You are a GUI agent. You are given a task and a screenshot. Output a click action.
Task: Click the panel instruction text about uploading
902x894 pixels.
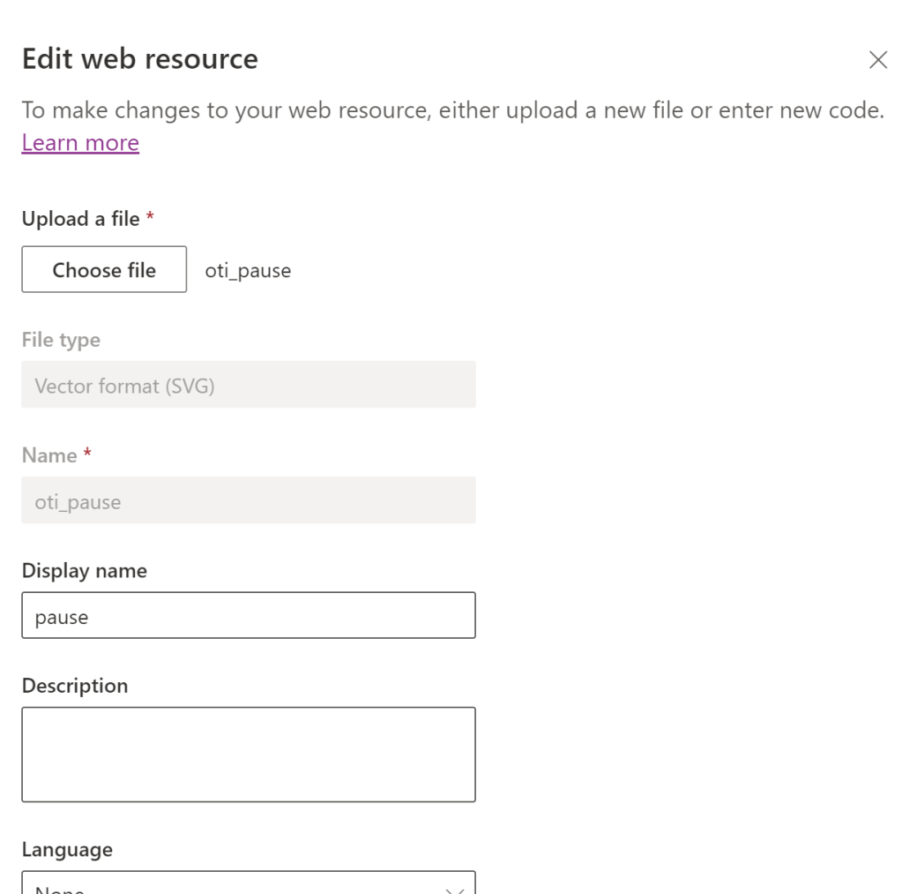pyautogui.click(x=451, y=110)
